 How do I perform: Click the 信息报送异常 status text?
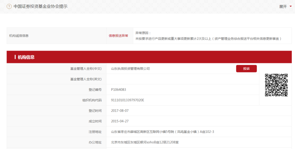click(118, 36)
